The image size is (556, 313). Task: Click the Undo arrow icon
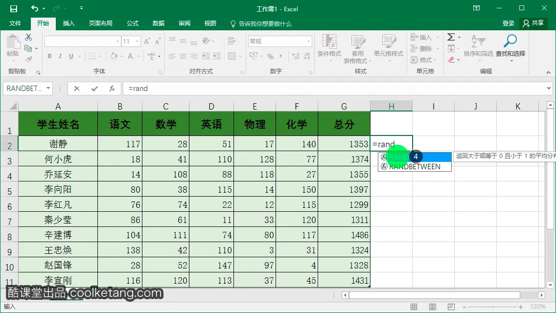coord(35,8)
